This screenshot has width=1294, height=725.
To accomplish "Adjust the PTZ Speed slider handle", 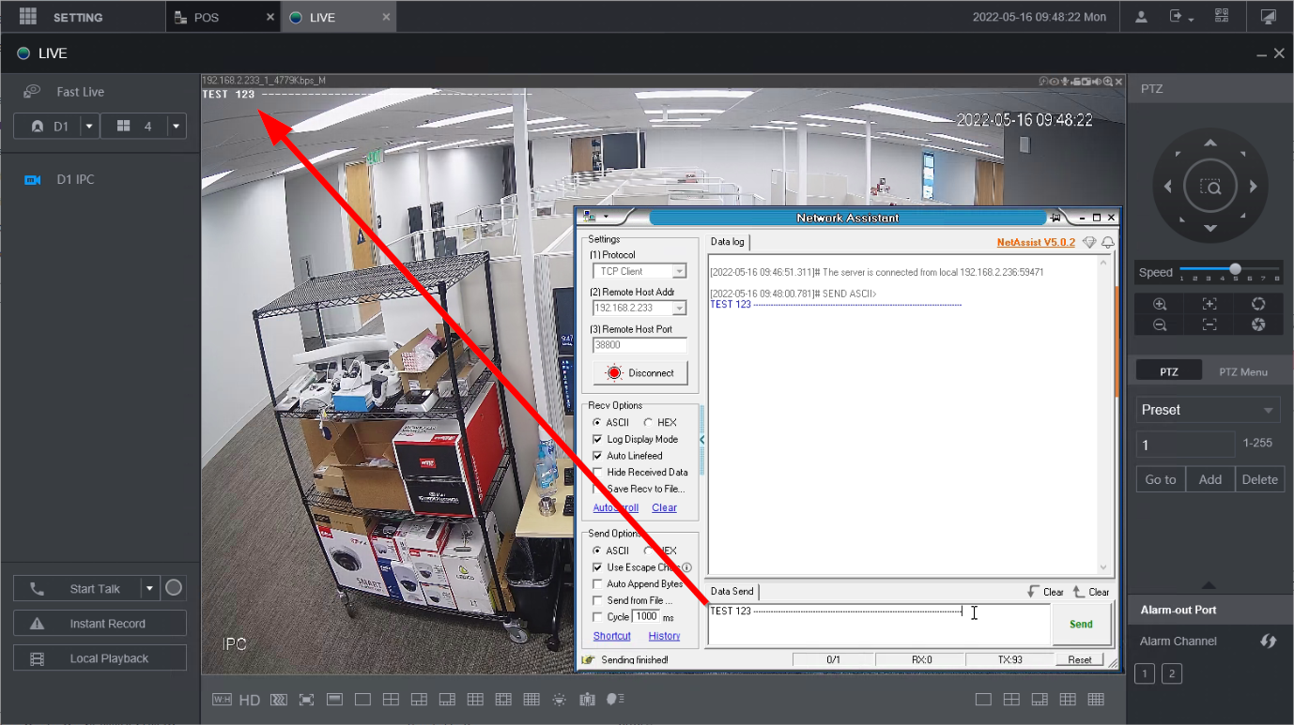I will pos(1235,269).
